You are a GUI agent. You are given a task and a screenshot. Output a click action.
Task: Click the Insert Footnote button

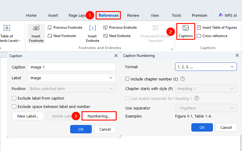pos(36,34)
